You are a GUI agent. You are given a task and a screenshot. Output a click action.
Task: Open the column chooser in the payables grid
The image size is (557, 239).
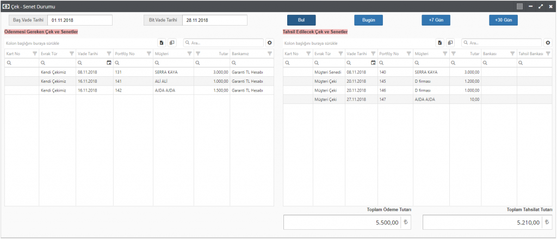[172, 42]
